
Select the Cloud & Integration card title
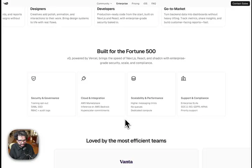pos(93,98)
